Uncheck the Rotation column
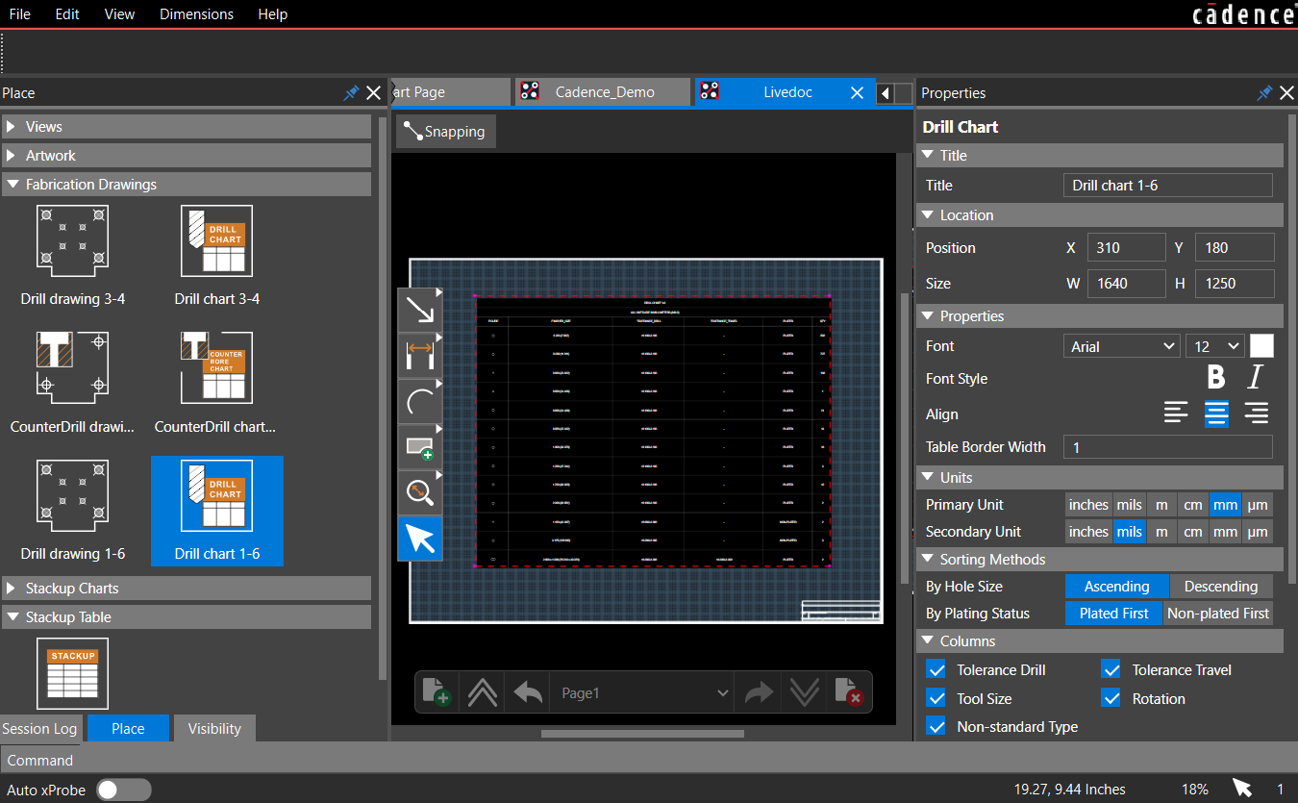This screenshot has width=1298, height=803. 1111,698
